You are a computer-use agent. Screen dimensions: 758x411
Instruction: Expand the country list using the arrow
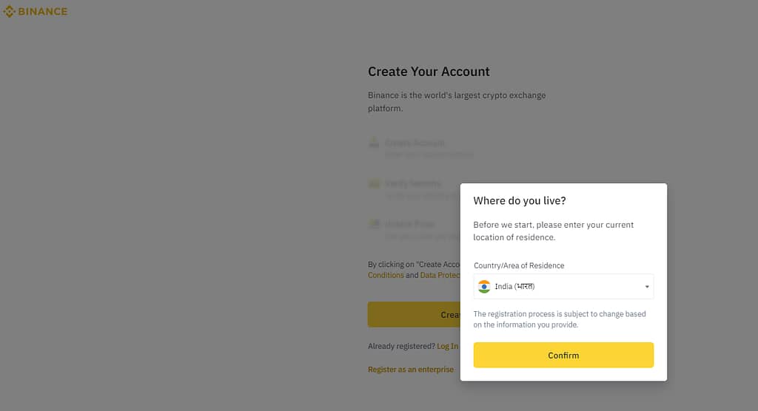coord(647,287)
